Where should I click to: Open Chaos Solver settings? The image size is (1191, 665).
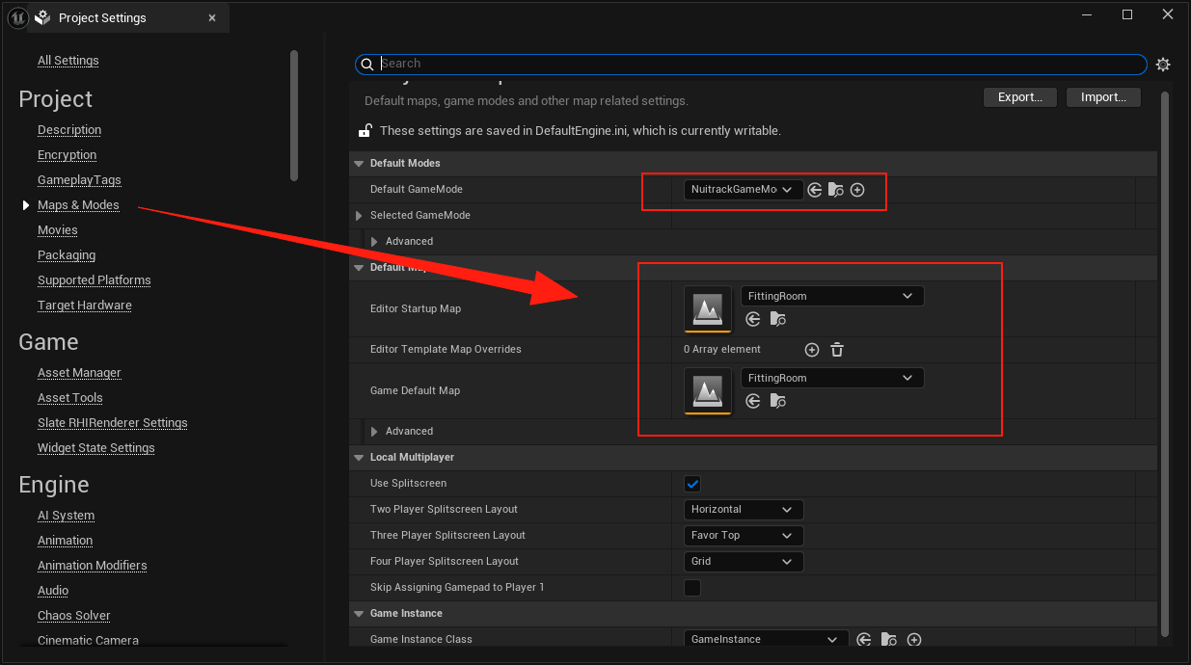click(74, 616)
